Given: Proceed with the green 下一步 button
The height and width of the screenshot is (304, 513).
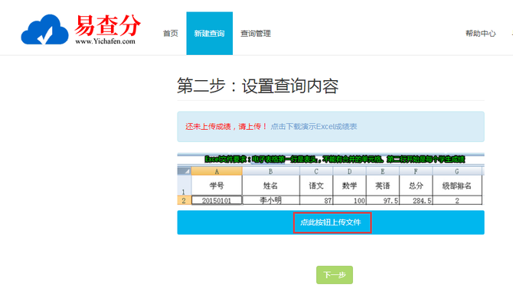Looking at the screenshot, I should (335, 275).
